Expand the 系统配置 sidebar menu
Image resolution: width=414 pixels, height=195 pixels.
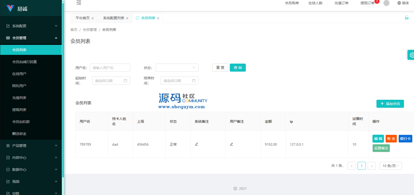pyautogui.click(x=31, y=26)
